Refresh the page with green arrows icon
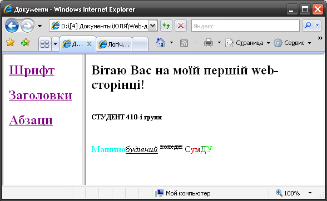 166,26
